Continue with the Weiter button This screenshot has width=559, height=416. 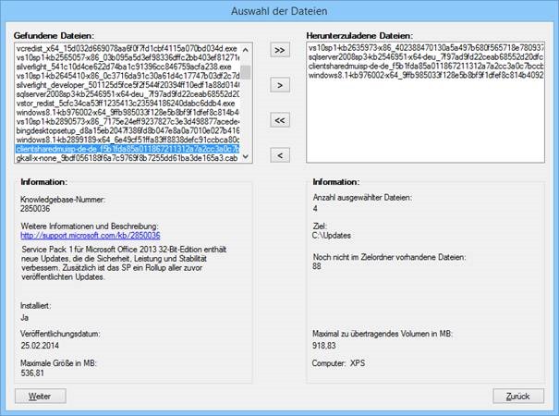pyautogui.click(x=40, y=396)
